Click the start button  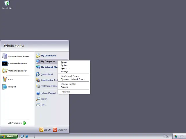9,136
